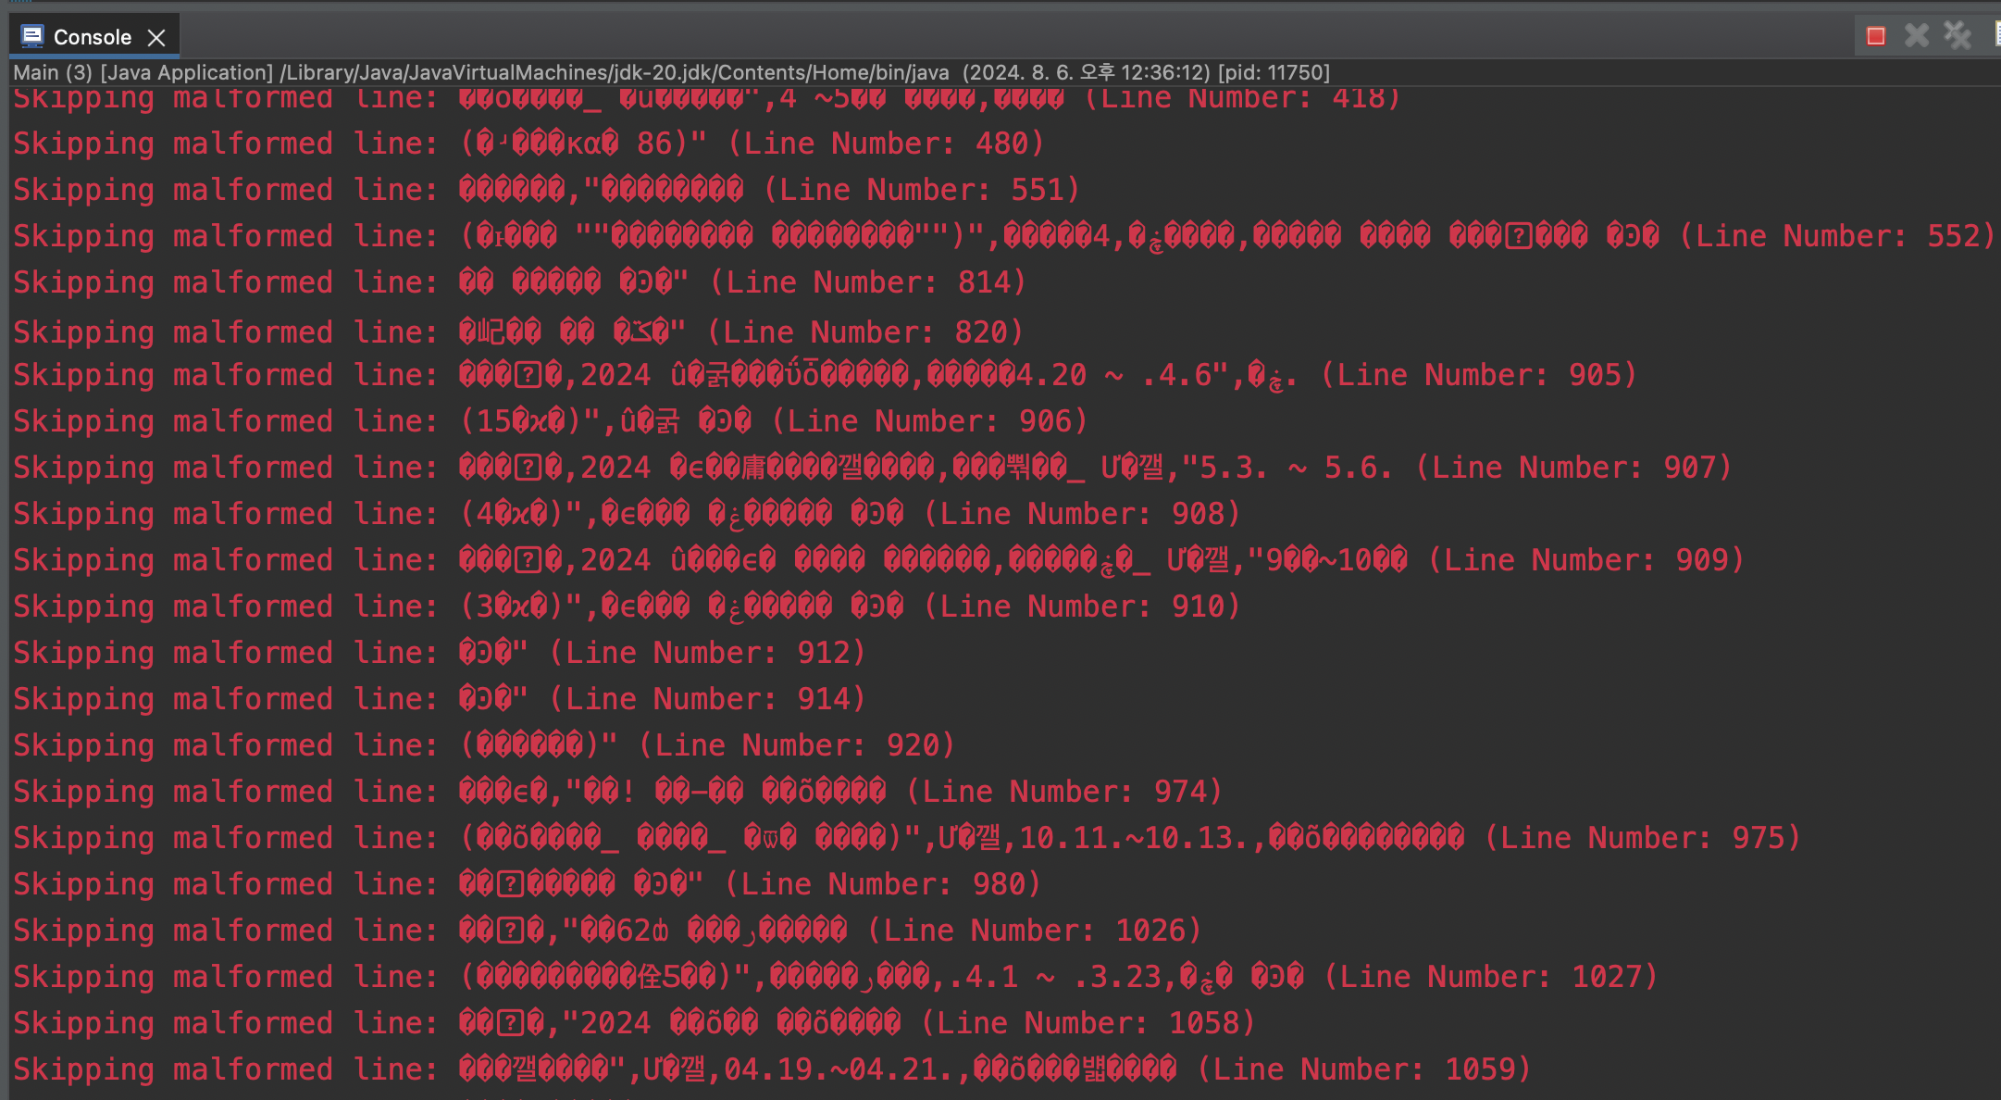The image size is (2001, 1100).
Task: Click the Remove Launch single X icon
Action: tap(1917, 36)
